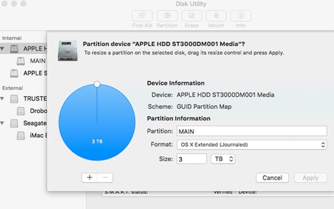334x209 pixels.
Task: Collapse the TRUSTED drive disclosure triangle
Action: (x=2, y=98)
